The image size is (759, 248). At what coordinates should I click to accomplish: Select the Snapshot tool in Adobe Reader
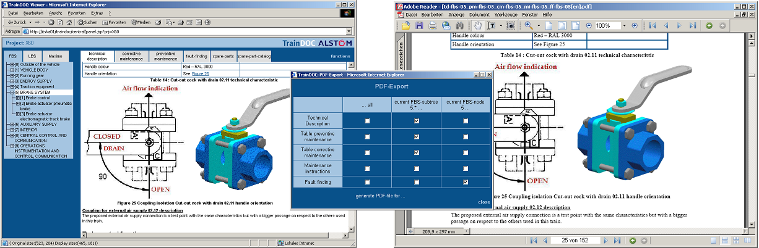[511, 25]
